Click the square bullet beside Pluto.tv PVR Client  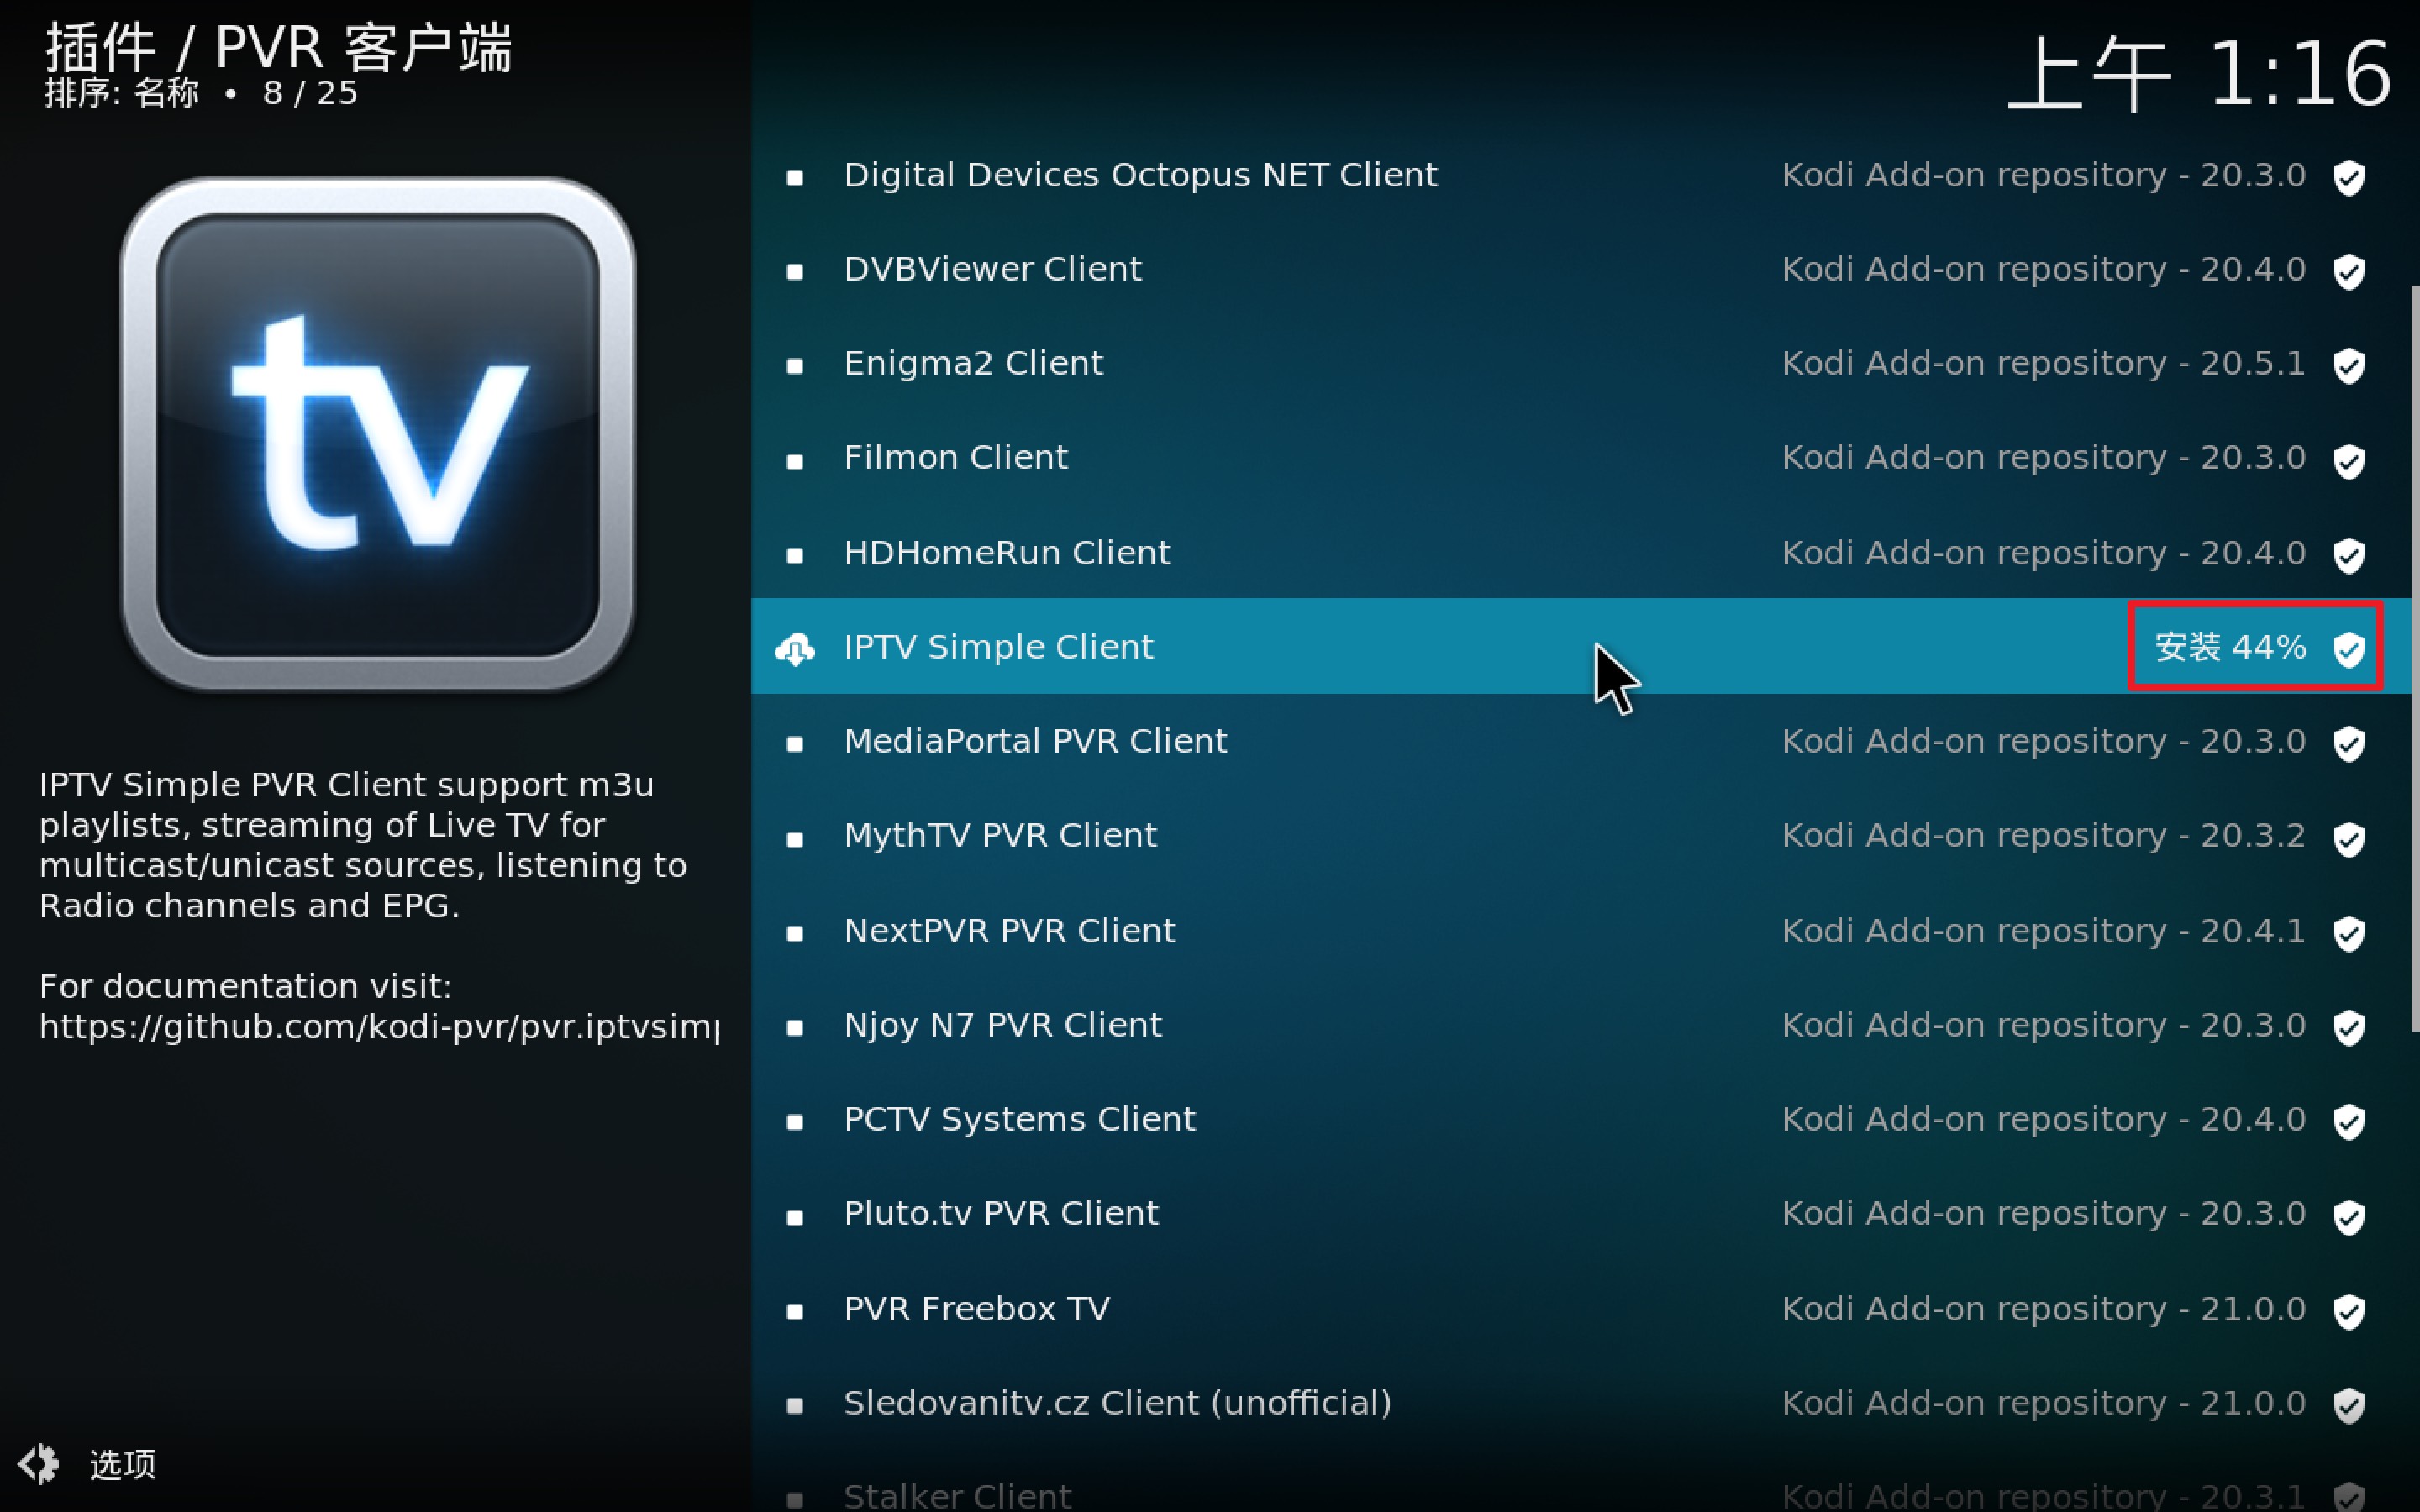[795, 1216]
